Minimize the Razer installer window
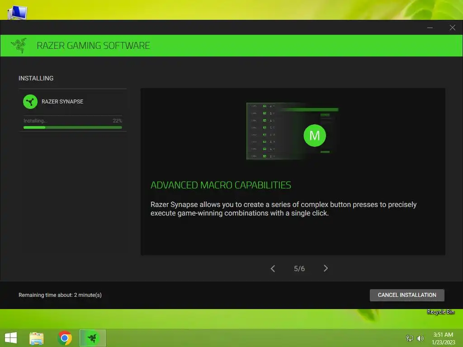Viewport: 463px width, 347px height. click(430, 28)
